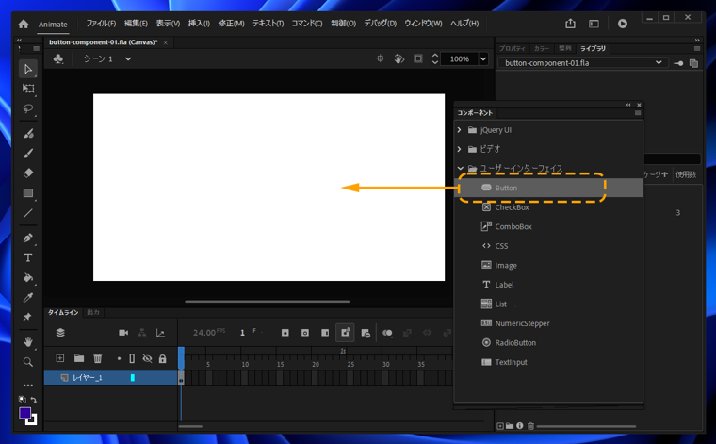Select the Fluid Brush tool

pos(28,133)
